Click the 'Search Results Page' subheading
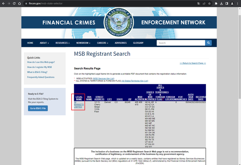Image resolution: width=241 pixels, height=165 pixels. pyautogui.click(x=87, y=68)
